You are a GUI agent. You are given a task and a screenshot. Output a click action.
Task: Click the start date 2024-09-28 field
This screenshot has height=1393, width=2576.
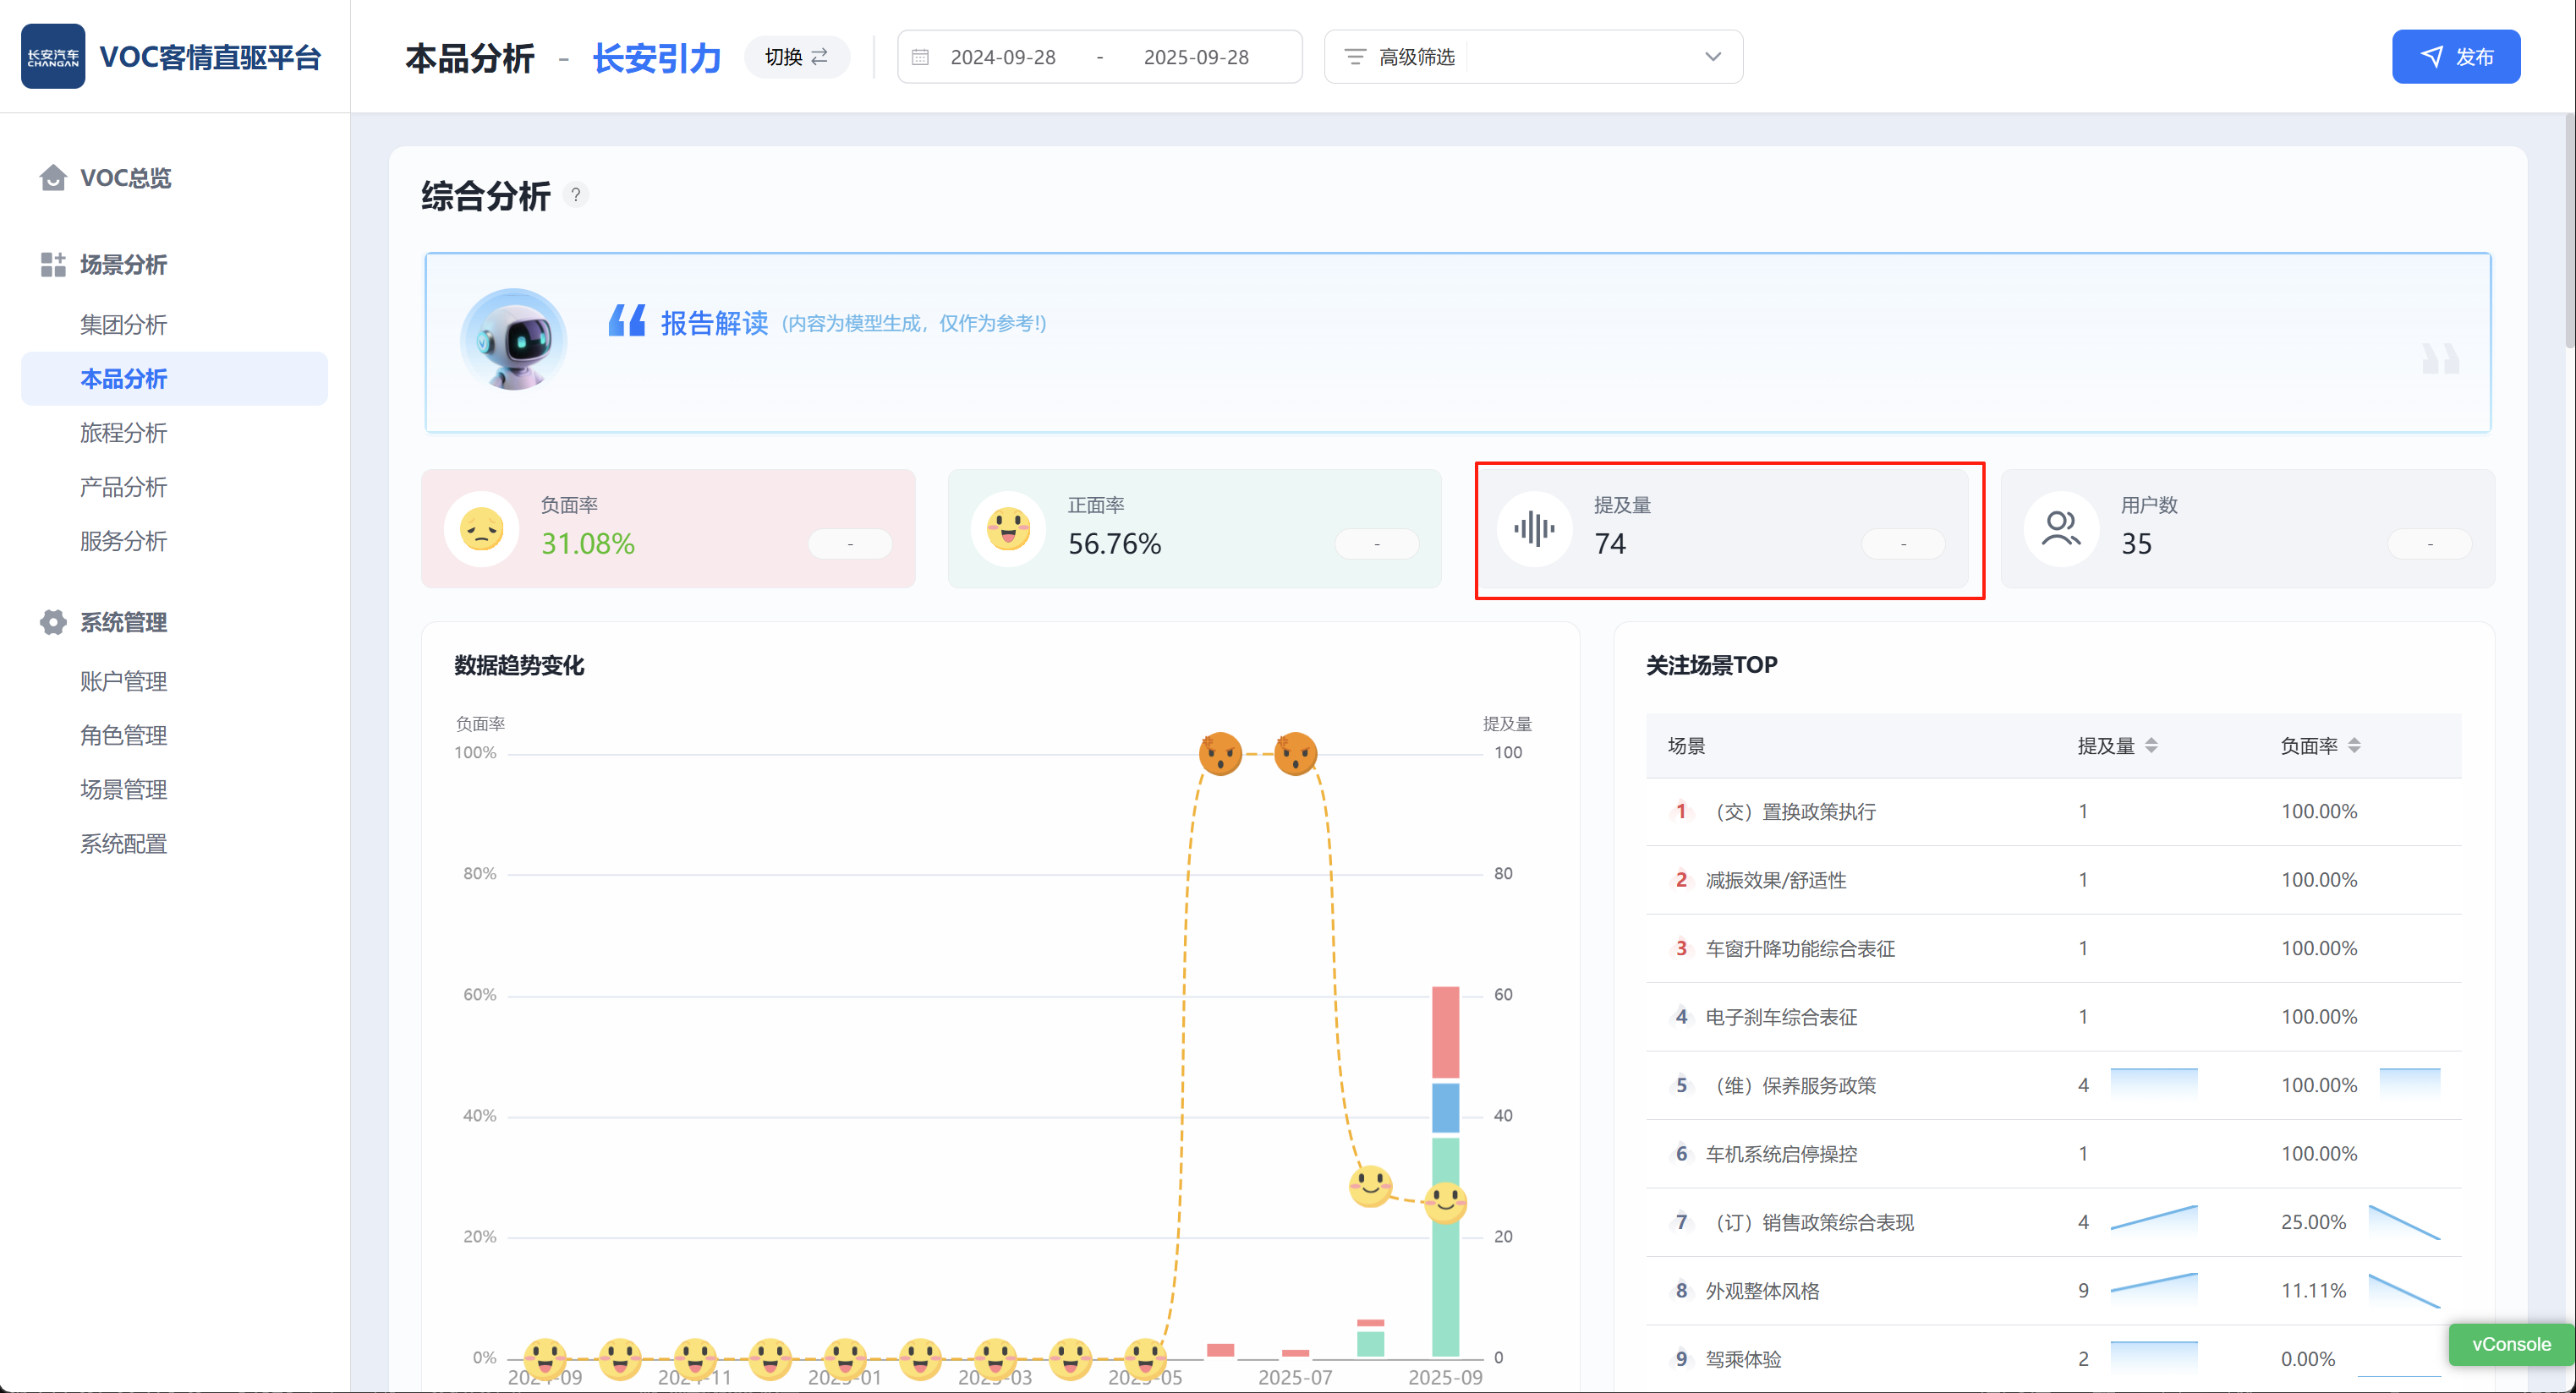(1002, 57)
